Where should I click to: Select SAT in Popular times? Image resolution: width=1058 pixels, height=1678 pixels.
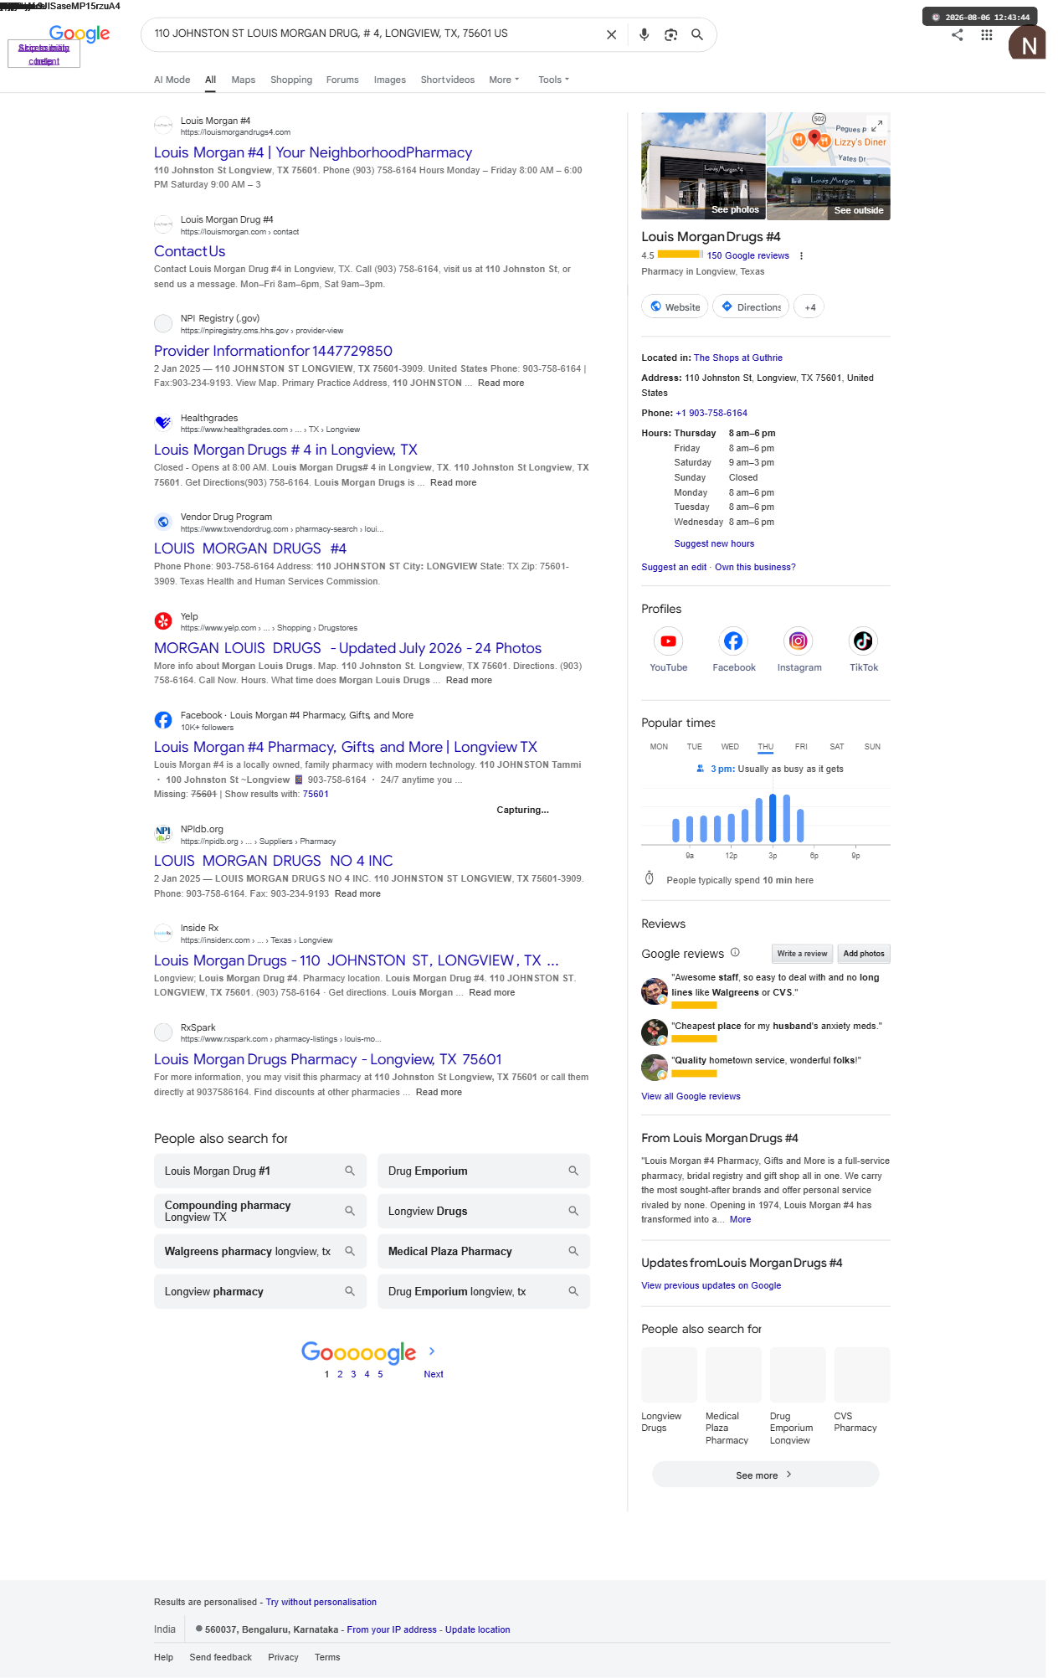coord(837,747)
